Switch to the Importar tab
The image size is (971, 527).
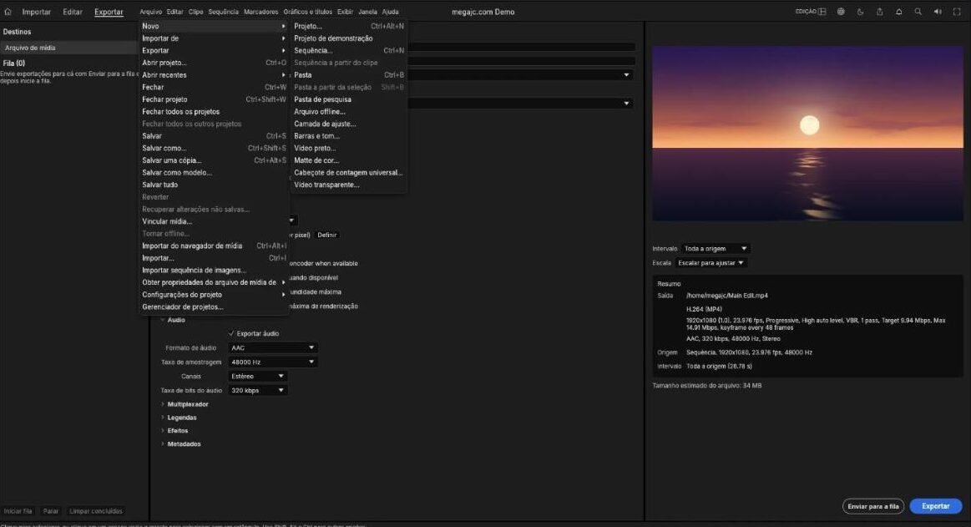click(37, 12)
